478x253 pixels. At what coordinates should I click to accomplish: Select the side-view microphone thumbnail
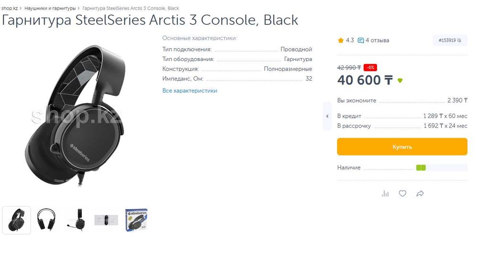tap(76, 220)
